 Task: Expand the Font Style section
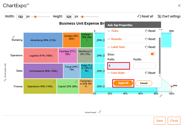(x=116, y=73)
